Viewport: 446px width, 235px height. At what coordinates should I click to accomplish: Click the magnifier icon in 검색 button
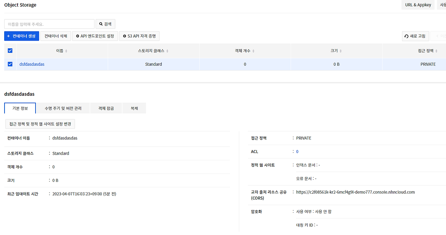click(101, 24)
